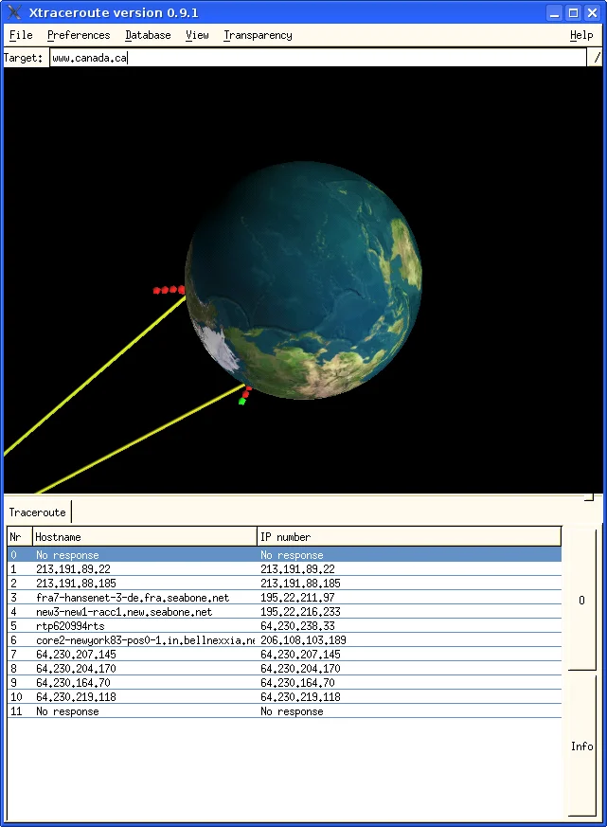Select hostname 64.230.219.118 in row 10

tap(76, 696)
